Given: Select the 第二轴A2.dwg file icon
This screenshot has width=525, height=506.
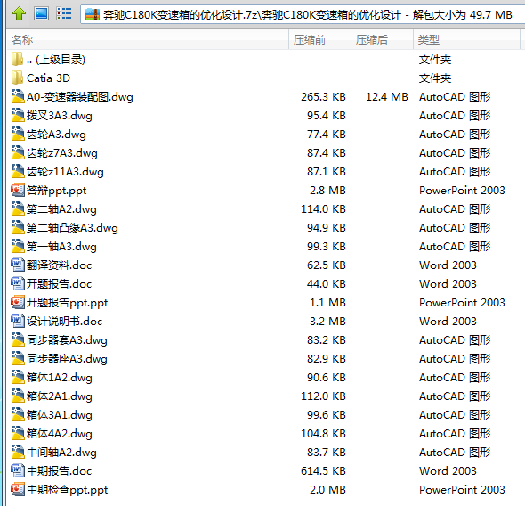Looking at the screenshot, I should [x=18, y=208].
